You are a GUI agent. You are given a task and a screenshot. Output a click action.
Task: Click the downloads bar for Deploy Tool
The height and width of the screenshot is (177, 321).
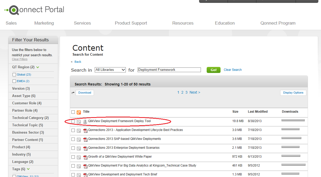pyautogui.click(x=293, y=121)
